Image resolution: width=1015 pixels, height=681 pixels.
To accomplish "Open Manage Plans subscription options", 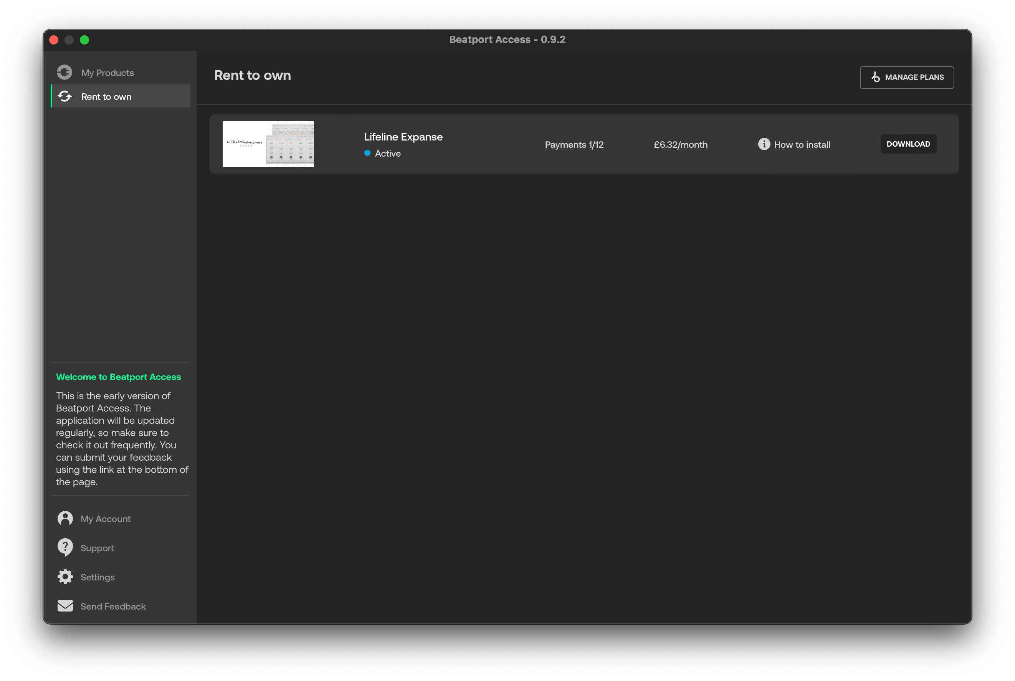I will coord(905,77).
